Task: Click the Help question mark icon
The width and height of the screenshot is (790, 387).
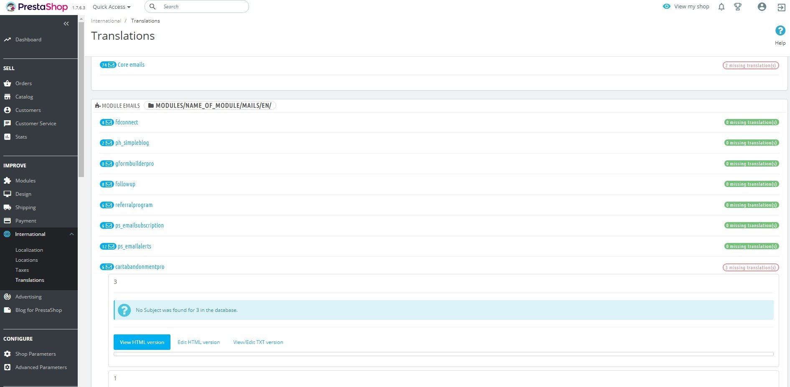Action: point(780,30)
